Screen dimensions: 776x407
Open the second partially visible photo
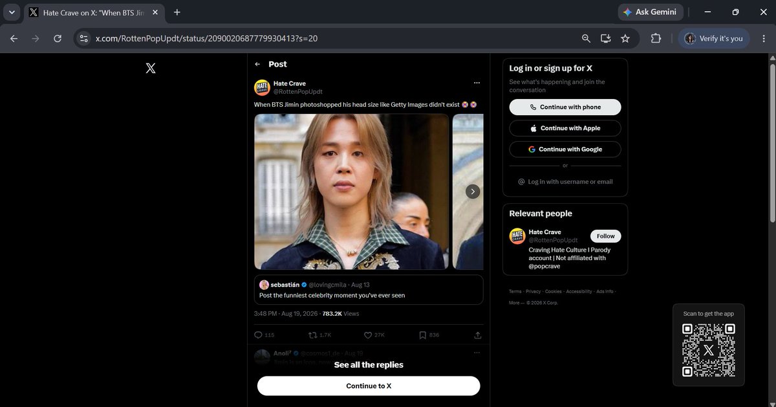click(468, 192)
